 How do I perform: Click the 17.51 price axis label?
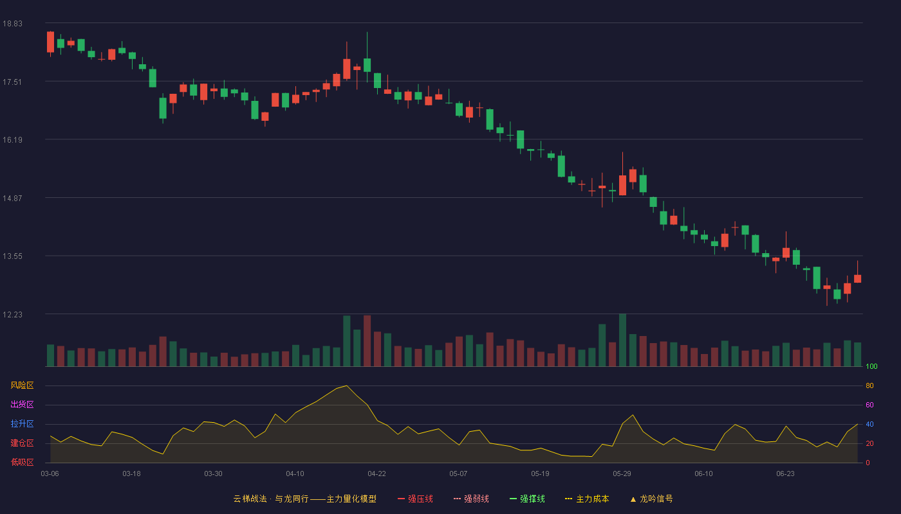click(x=12, y=82)
